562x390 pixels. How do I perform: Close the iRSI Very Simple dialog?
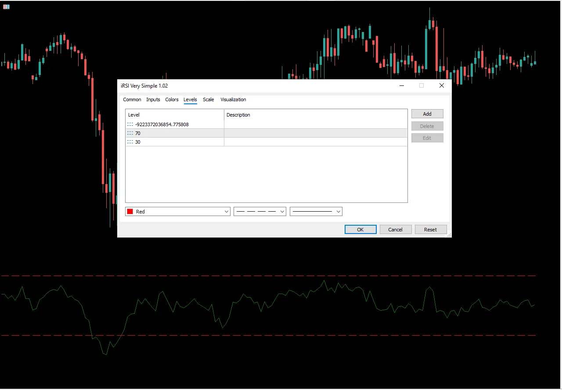(442, 86)
